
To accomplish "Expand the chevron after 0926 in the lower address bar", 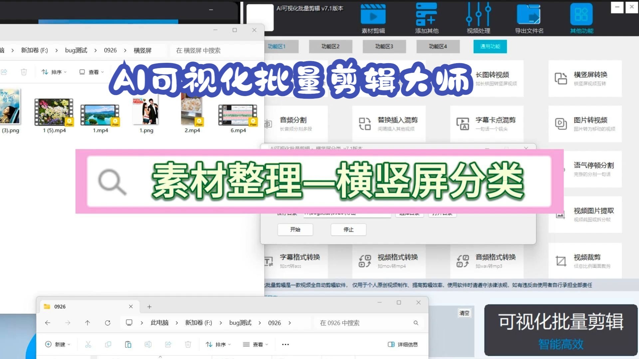I will 290,323.
